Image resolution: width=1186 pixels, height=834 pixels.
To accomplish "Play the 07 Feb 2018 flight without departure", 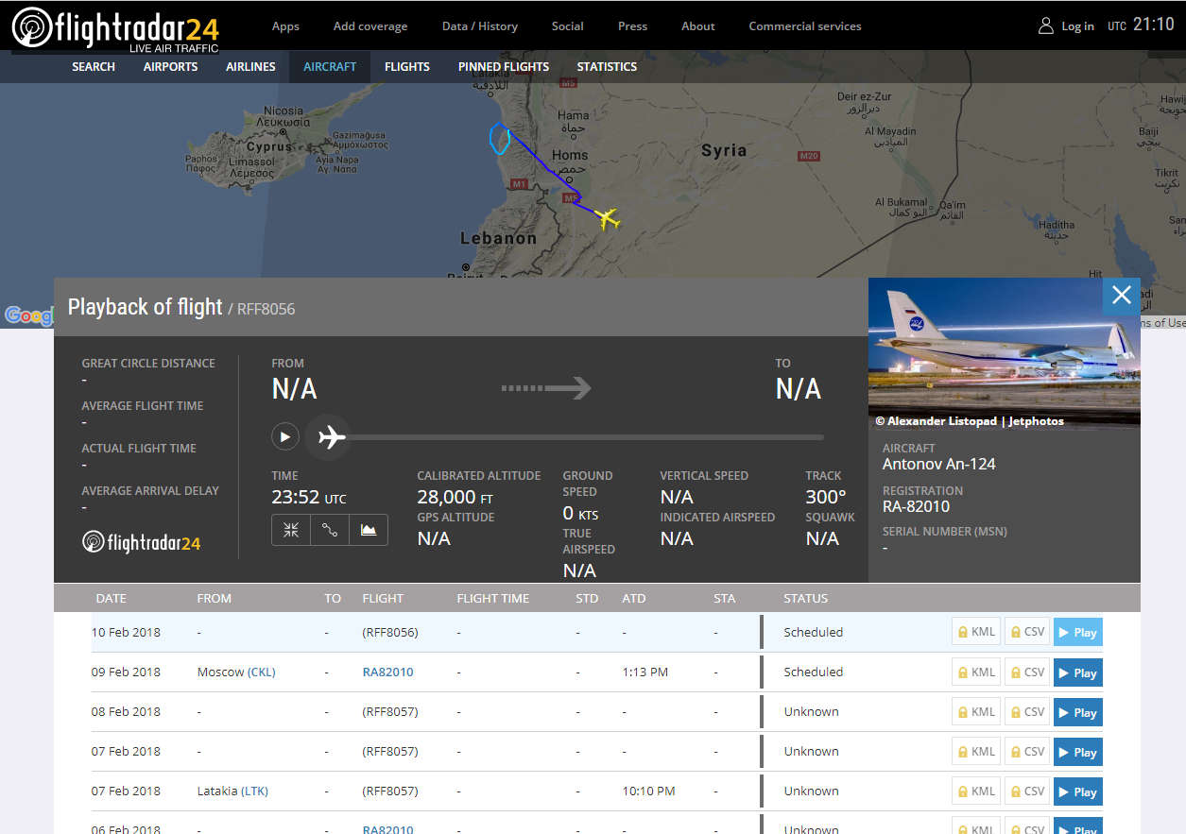I will click(1078, 752).
